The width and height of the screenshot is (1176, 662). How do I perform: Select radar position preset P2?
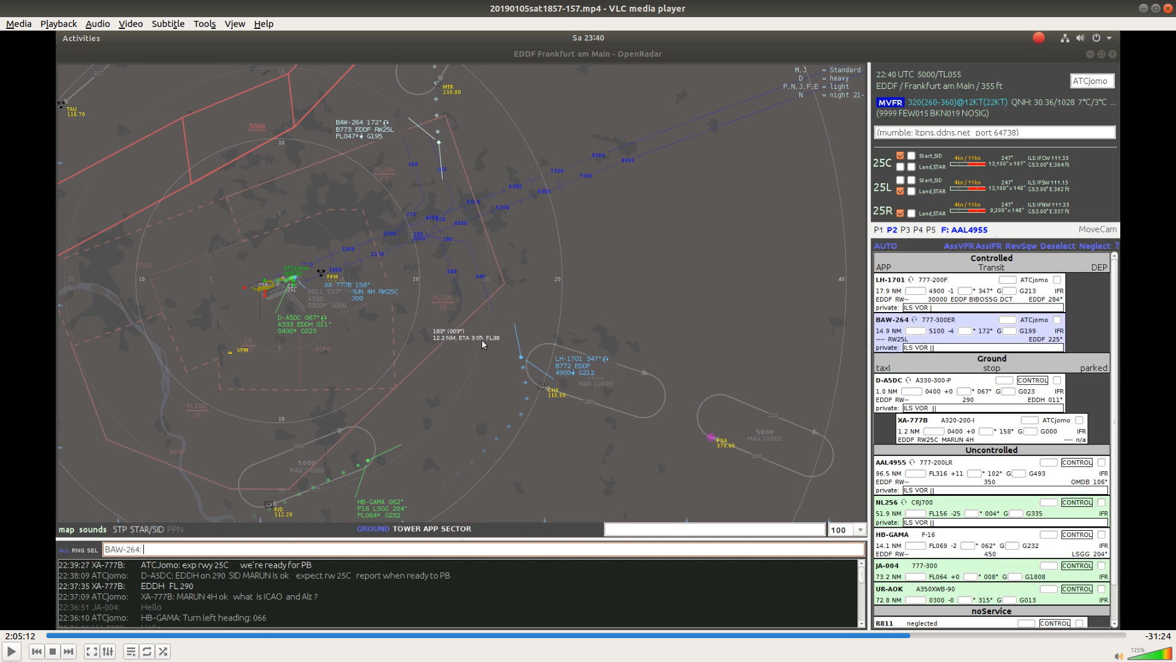pyautogui.click(x=892, y=230)
